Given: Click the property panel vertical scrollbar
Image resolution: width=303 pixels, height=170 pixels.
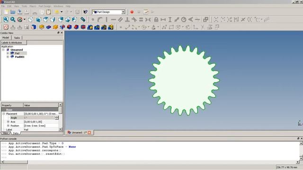Looking at the screenshot, I should point(60,118).
